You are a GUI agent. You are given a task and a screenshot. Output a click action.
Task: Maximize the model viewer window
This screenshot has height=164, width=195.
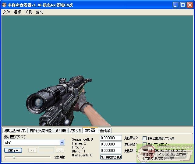pyautogui.click(x=183, y=5)
